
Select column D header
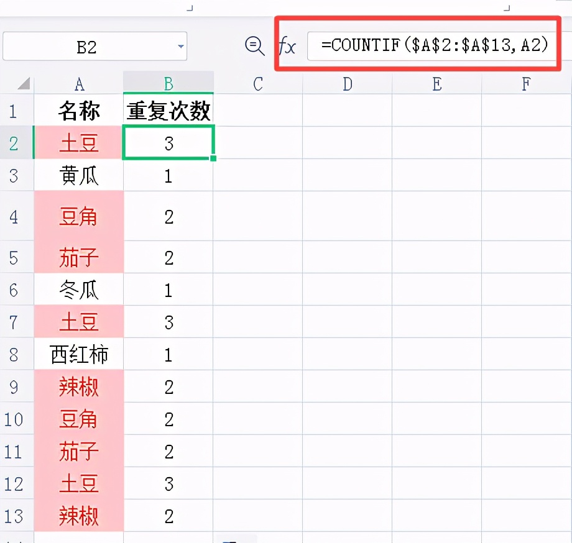348,84
